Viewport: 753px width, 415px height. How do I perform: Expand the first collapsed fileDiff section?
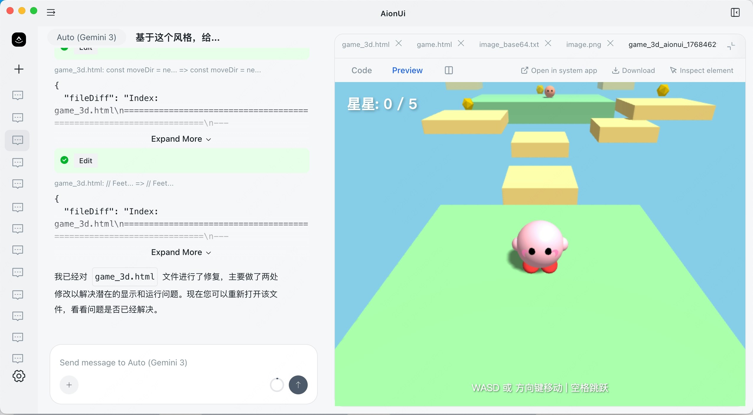(181, 139)
